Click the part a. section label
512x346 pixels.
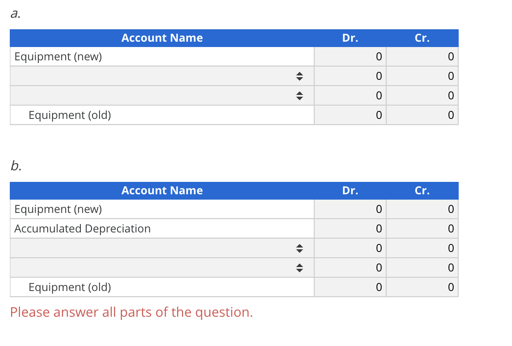pos(15,13)
